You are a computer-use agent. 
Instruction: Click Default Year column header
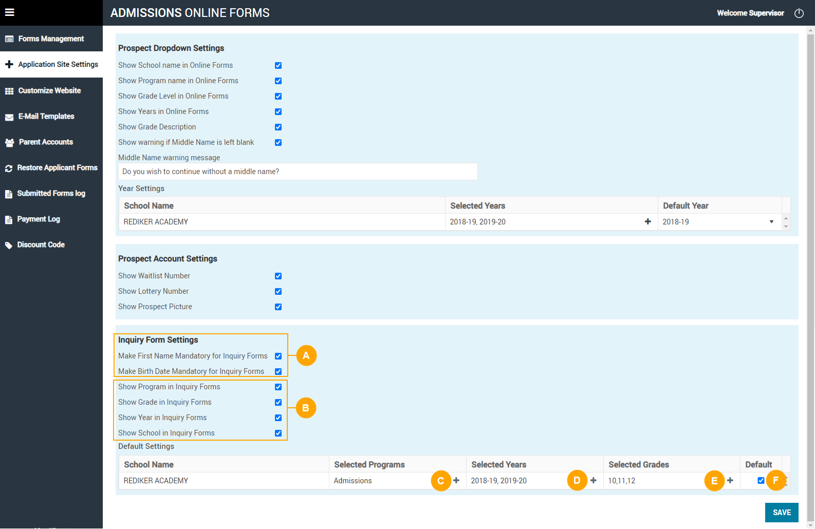(720, 205)
